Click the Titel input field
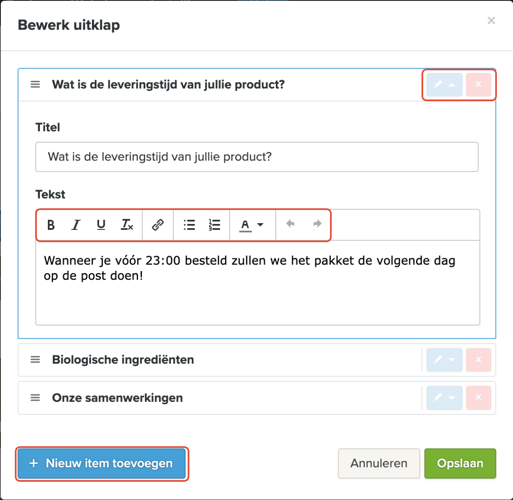 click(x=257, y=157)
